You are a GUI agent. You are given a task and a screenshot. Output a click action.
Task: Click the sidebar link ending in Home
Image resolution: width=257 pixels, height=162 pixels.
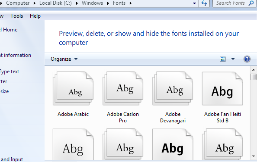pyautogui.click(x=9, y=30)
